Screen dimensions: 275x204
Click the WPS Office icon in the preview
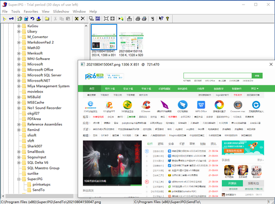tap(201, 105)
